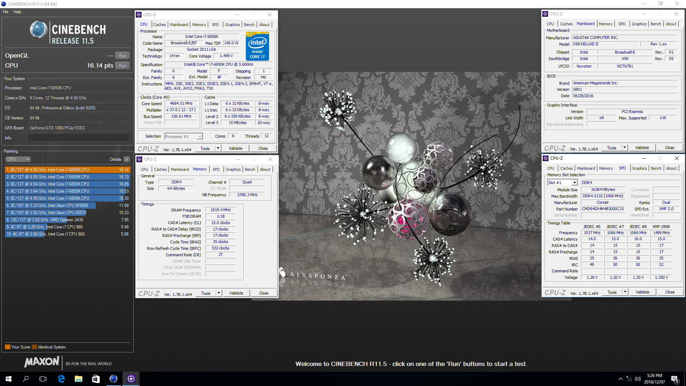686x386 pixels.
Task: Click the CPU-Z window icon in the SPD window title bar
Action: click(546, 158)
